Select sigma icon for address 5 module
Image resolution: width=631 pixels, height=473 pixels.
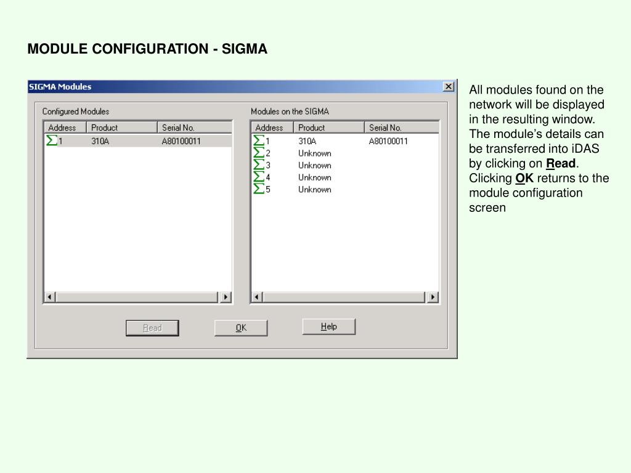tap(259, 188)
